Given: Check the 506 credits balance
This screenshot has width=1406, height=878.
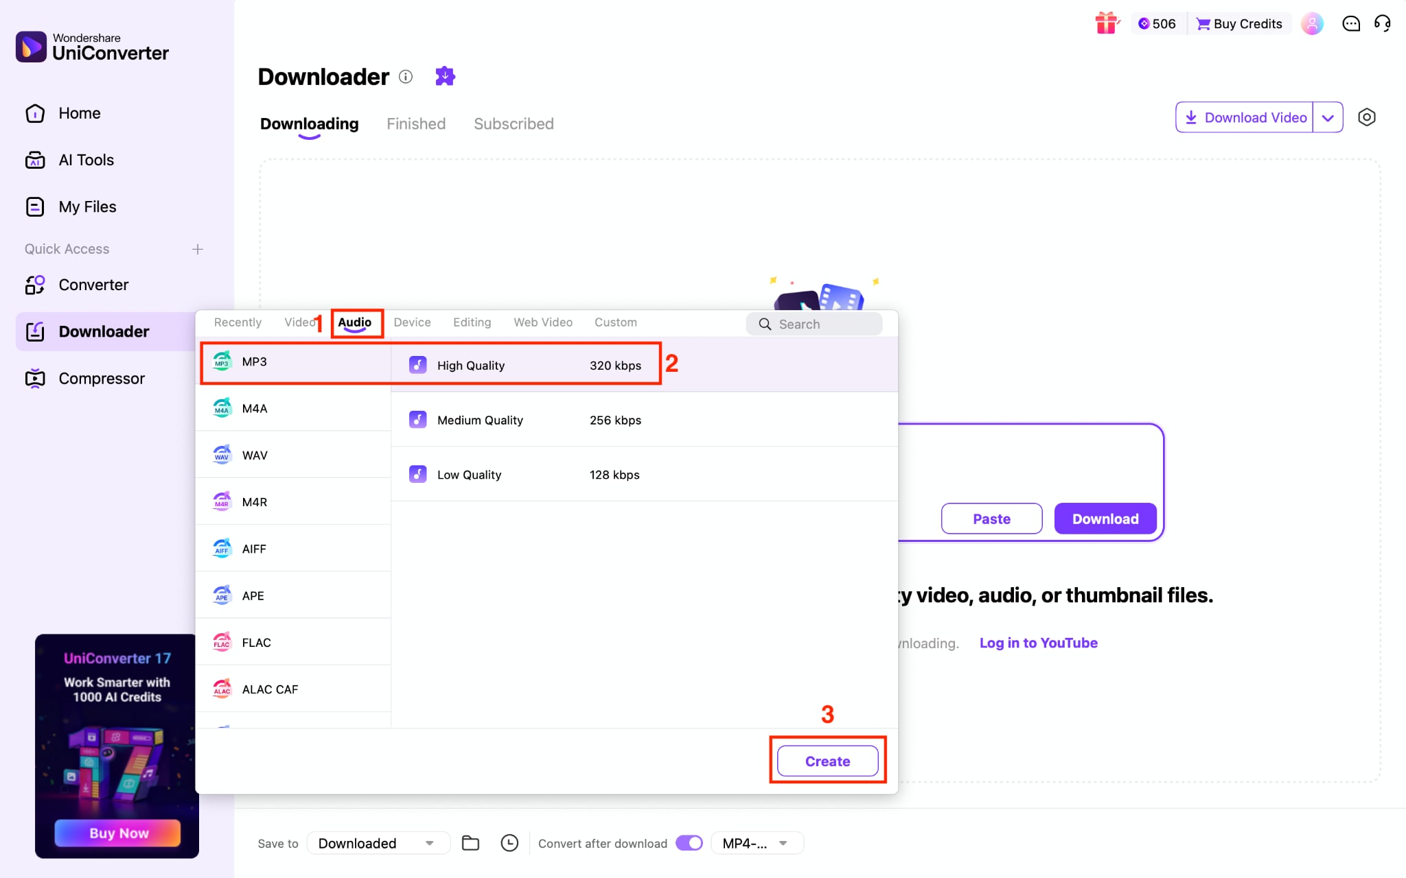Looking at the screenshot, I should click(x=1157, y=24).
